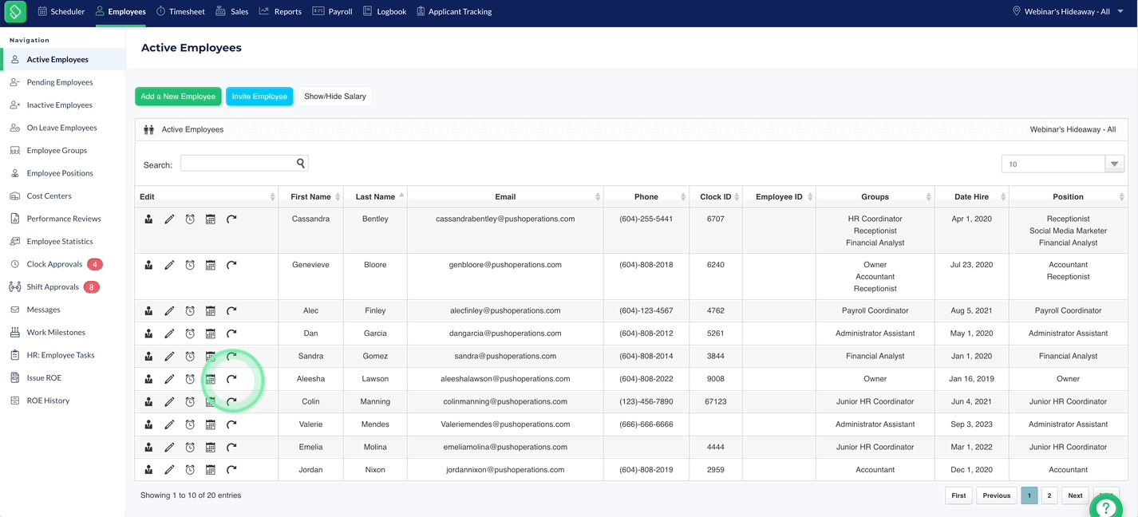Click the Show/Hide Salary button

[x=335, y=97]
